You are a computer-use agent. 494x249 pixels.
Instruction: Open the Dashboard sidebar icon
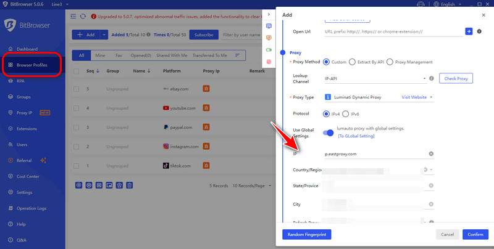(x=10, y=49)
